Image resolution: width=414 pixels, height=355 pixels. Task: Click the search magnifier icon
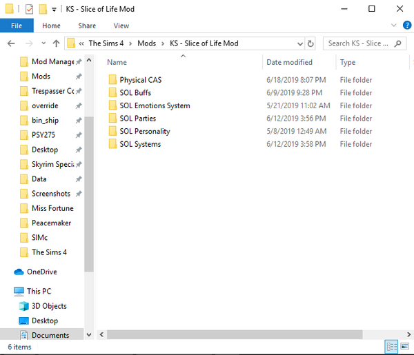(x=397, y=43)
